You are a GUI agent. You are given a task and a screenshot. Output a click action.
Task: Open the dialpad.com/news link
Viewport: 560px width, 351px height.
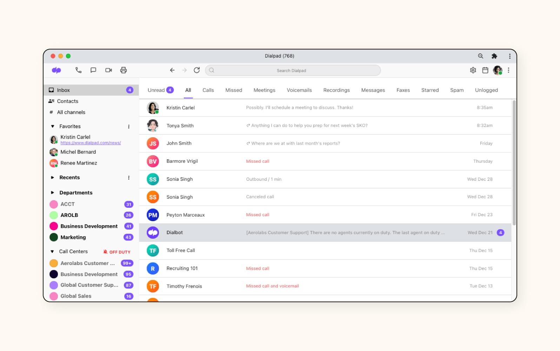[91, 143]
